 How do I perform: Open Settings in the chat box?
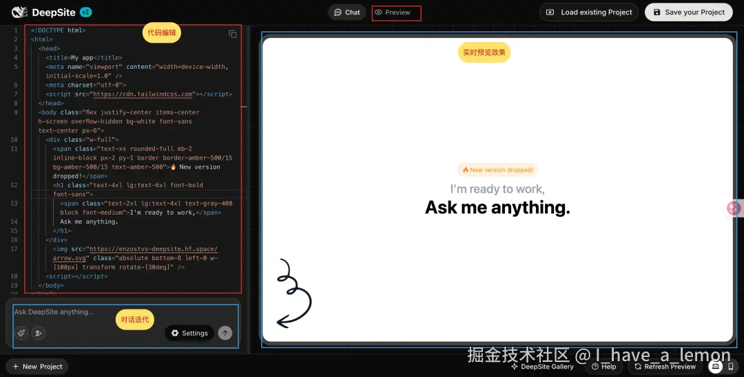[x=189, y=333]
